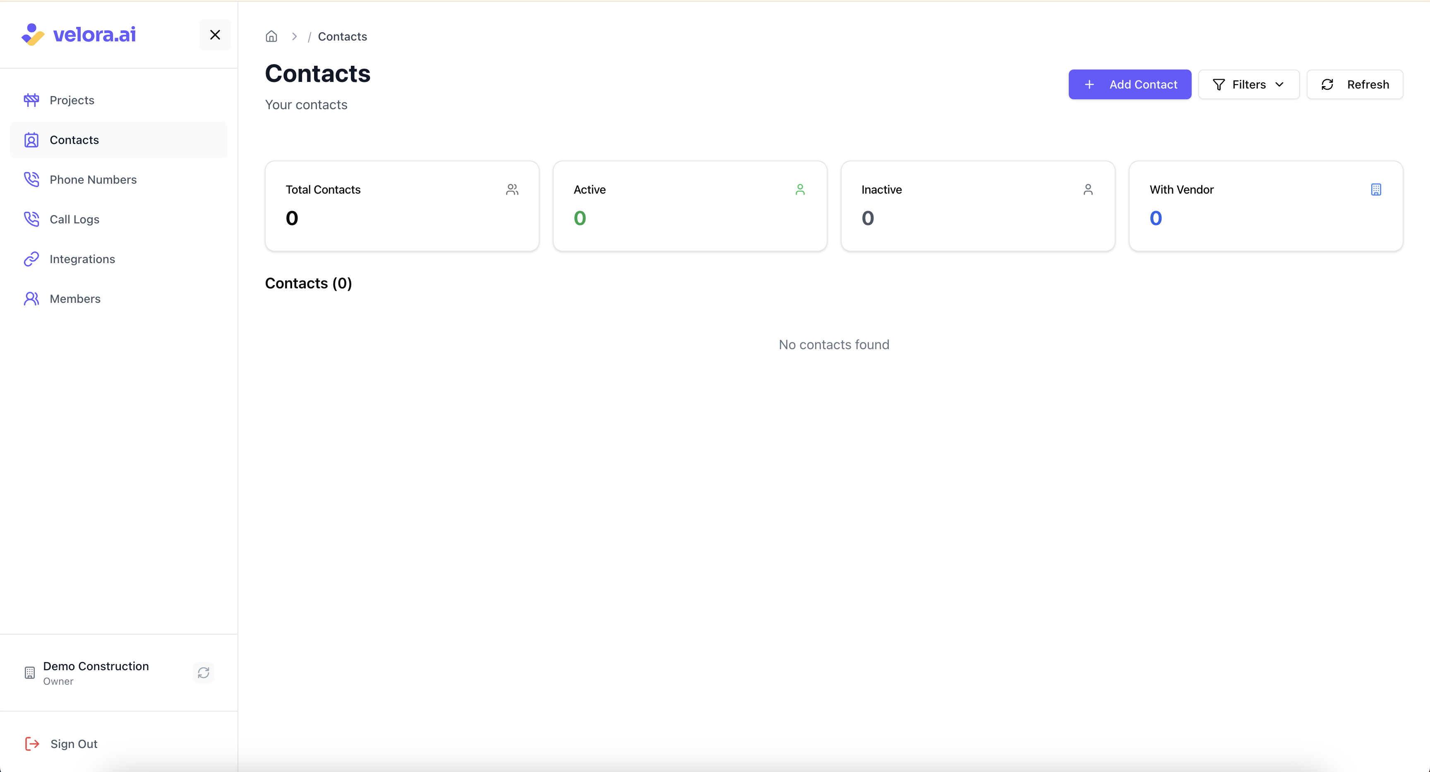Open the Projects menu item

coord(118,100)
